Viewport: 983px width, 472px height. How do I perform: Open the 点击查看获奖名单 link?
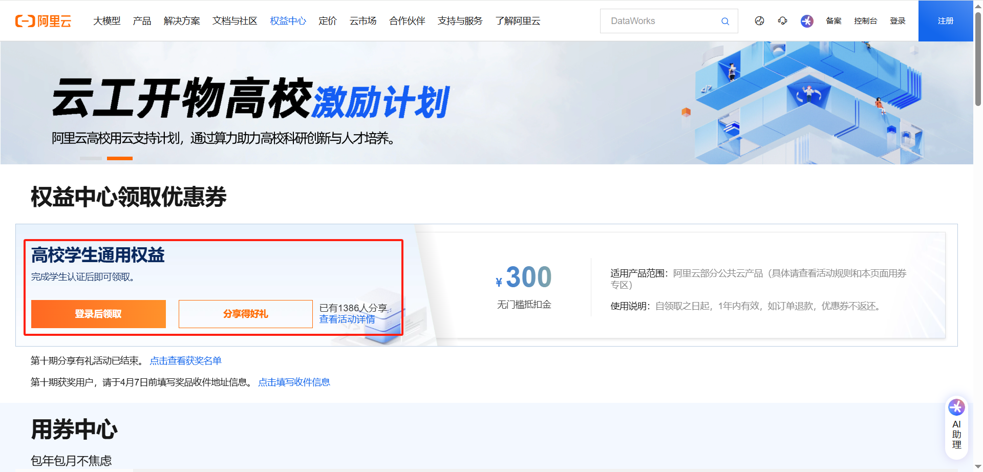pyautogui.click(x=185, y=361)
